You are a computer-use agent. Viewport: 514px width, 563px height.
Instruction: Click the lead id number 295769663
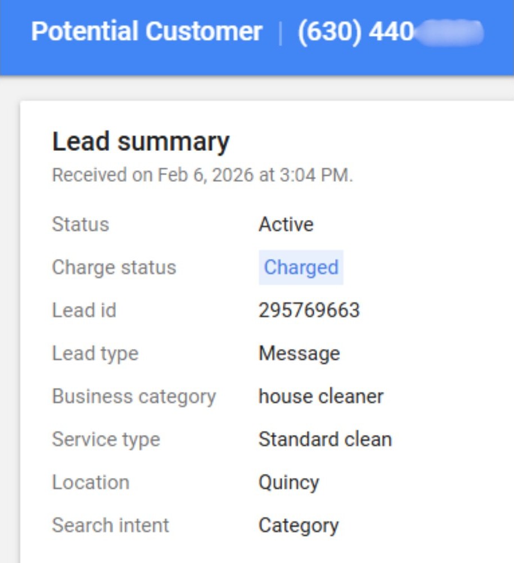point(309,310)
